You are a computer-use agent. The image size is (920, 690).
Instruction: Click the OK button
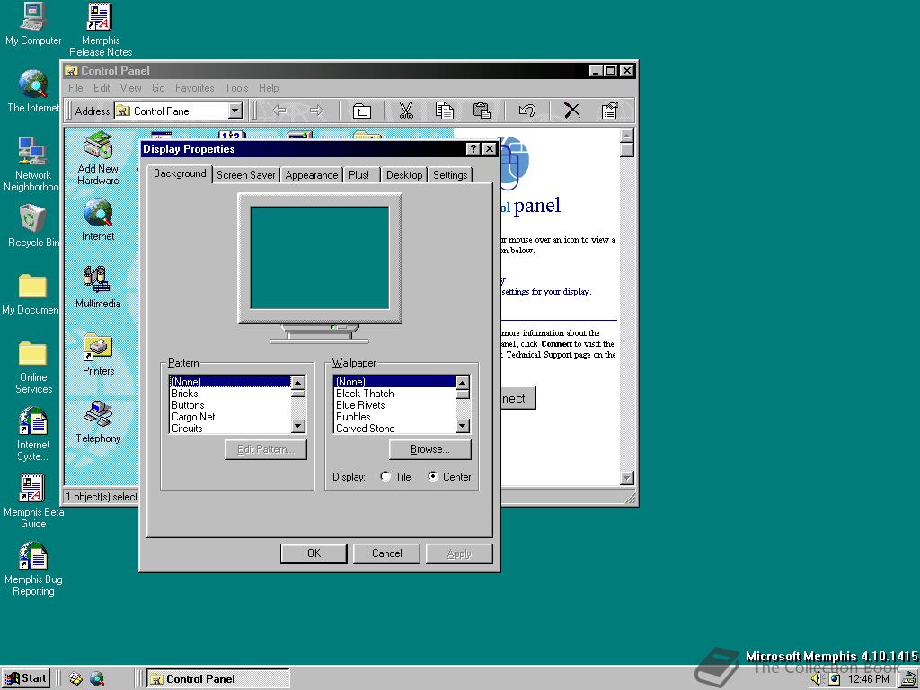pyautogui.click(x=314, y=553)
